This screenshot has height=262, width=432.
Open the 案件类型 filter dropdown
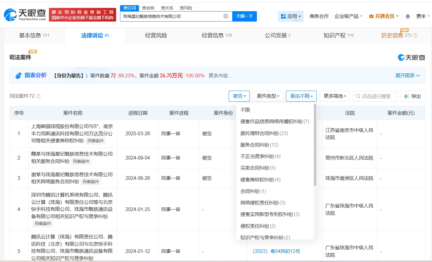click(268, 96)
